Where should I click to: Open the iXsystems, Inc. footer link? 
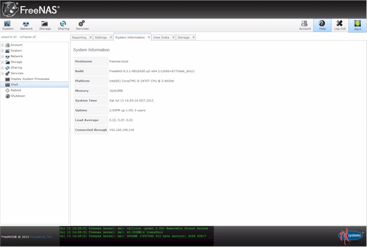coord(41,237)
